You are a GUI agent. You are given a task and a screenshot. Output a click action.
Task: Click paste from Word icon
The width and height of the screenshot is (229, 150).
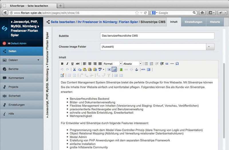tap(95, 70)
